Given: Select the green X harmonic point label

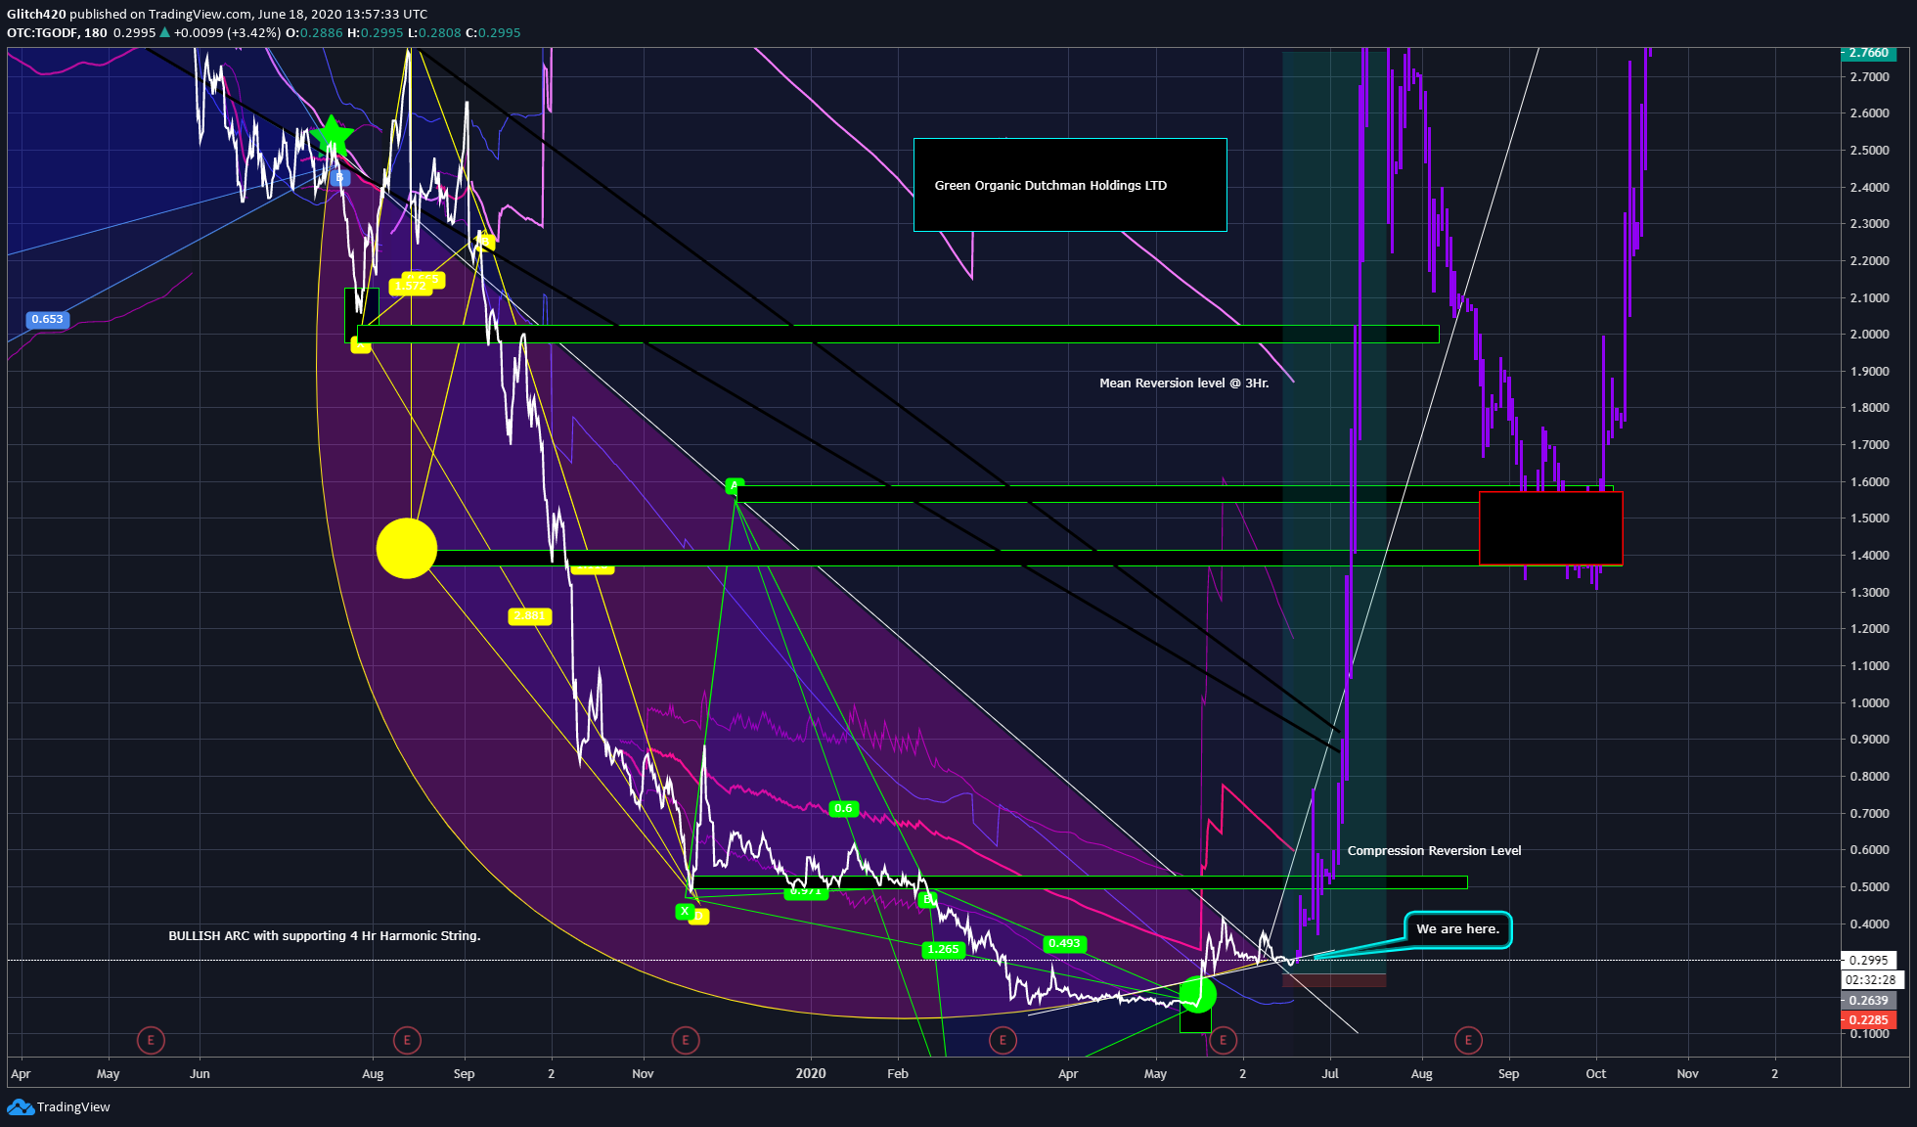Looking at the screenshot, I should point(685,911).
